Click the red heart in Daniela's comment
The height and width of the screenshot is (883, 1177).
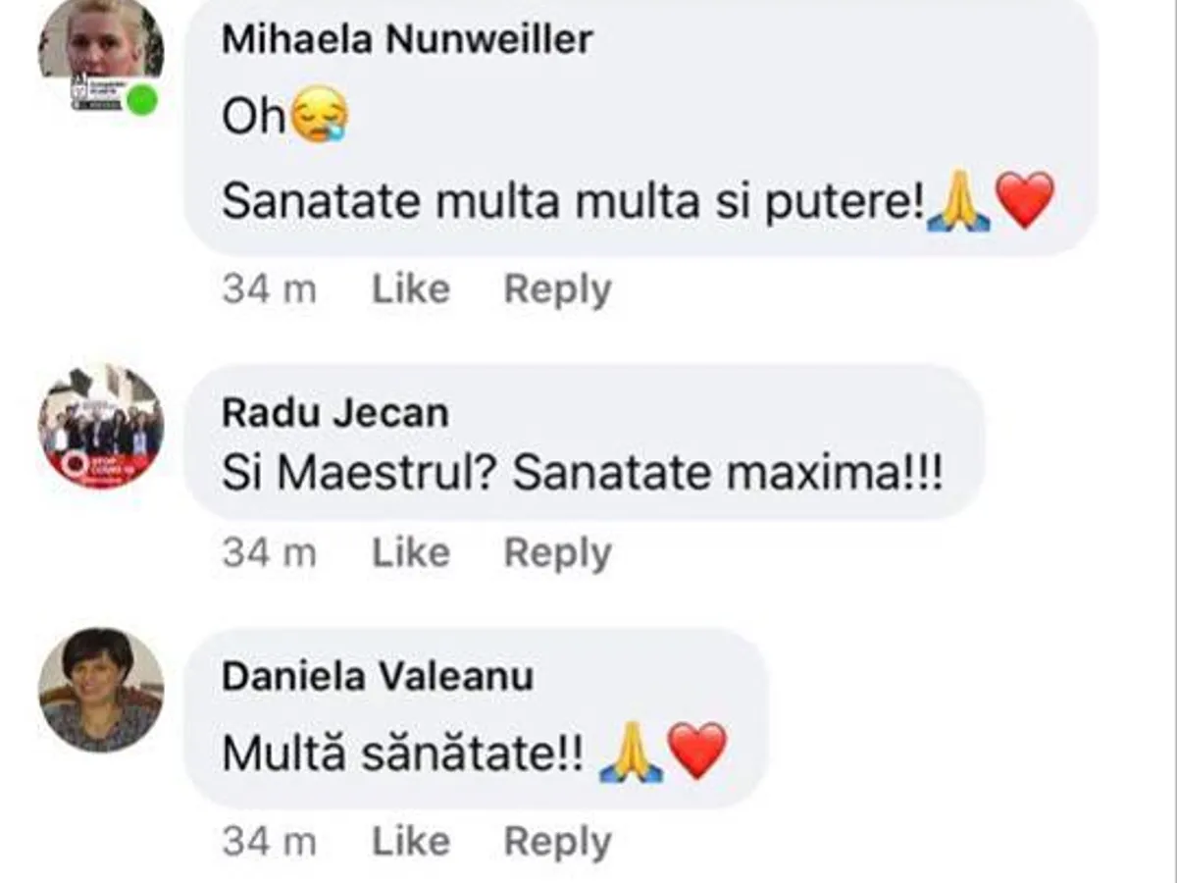pyautogui.click(x=697, y=752)
